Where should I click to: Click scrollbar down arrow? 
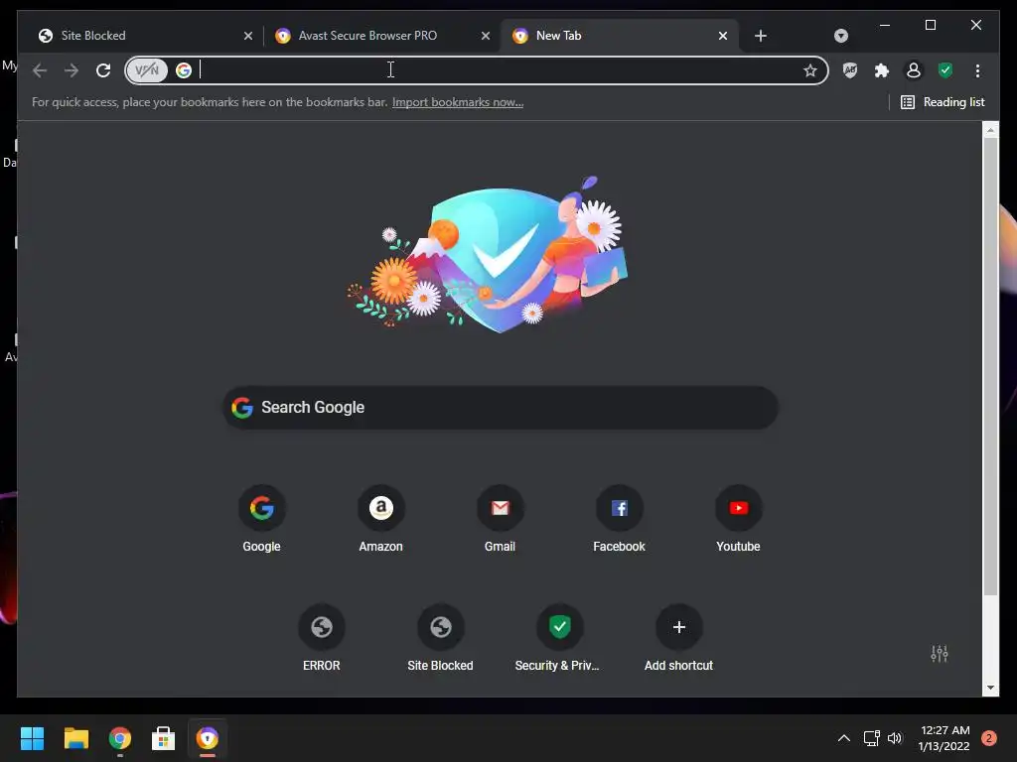click(990, 689)
